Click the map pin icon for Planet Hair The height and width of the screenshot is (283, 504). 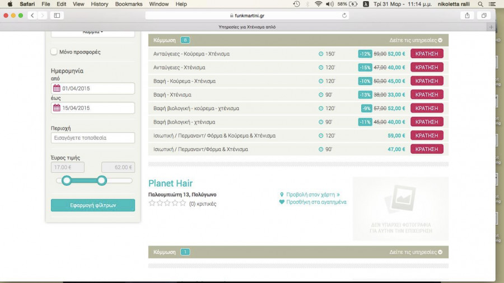point(282,195)
